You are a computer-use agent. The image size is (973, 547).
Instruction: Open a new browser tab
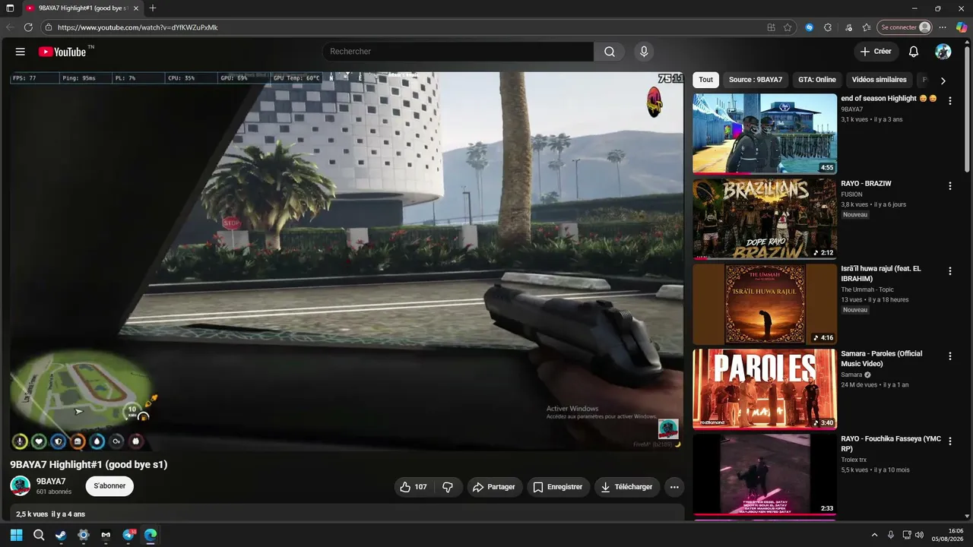tap(153, 8)
